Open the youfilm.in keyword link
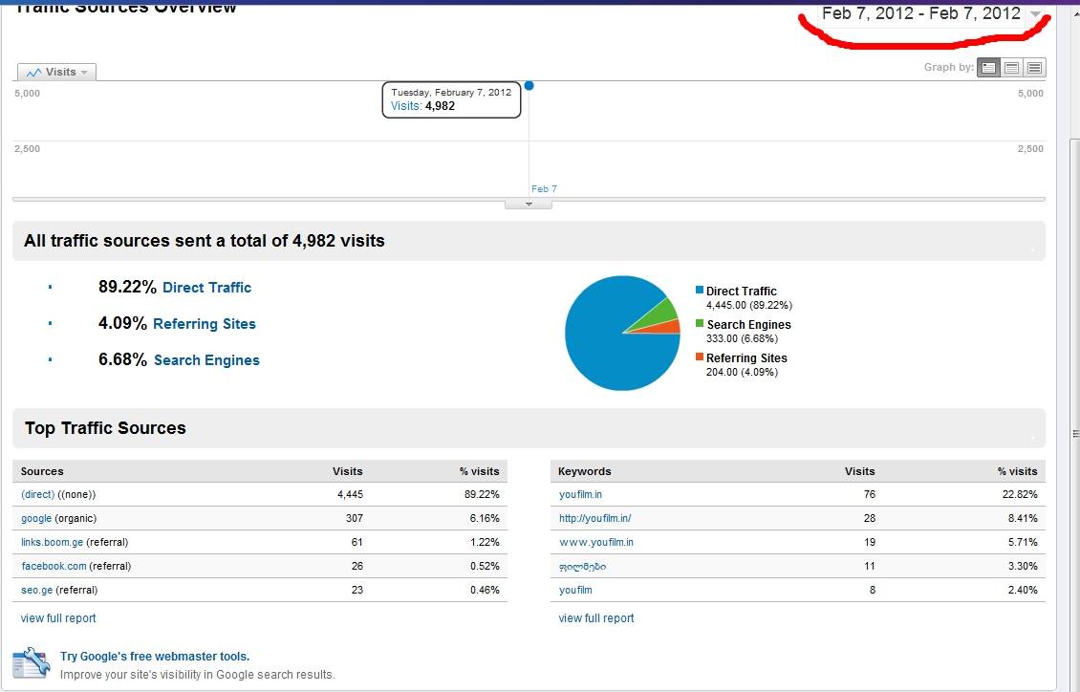This screenshot has width=1080, height=692. coord(581,494)
